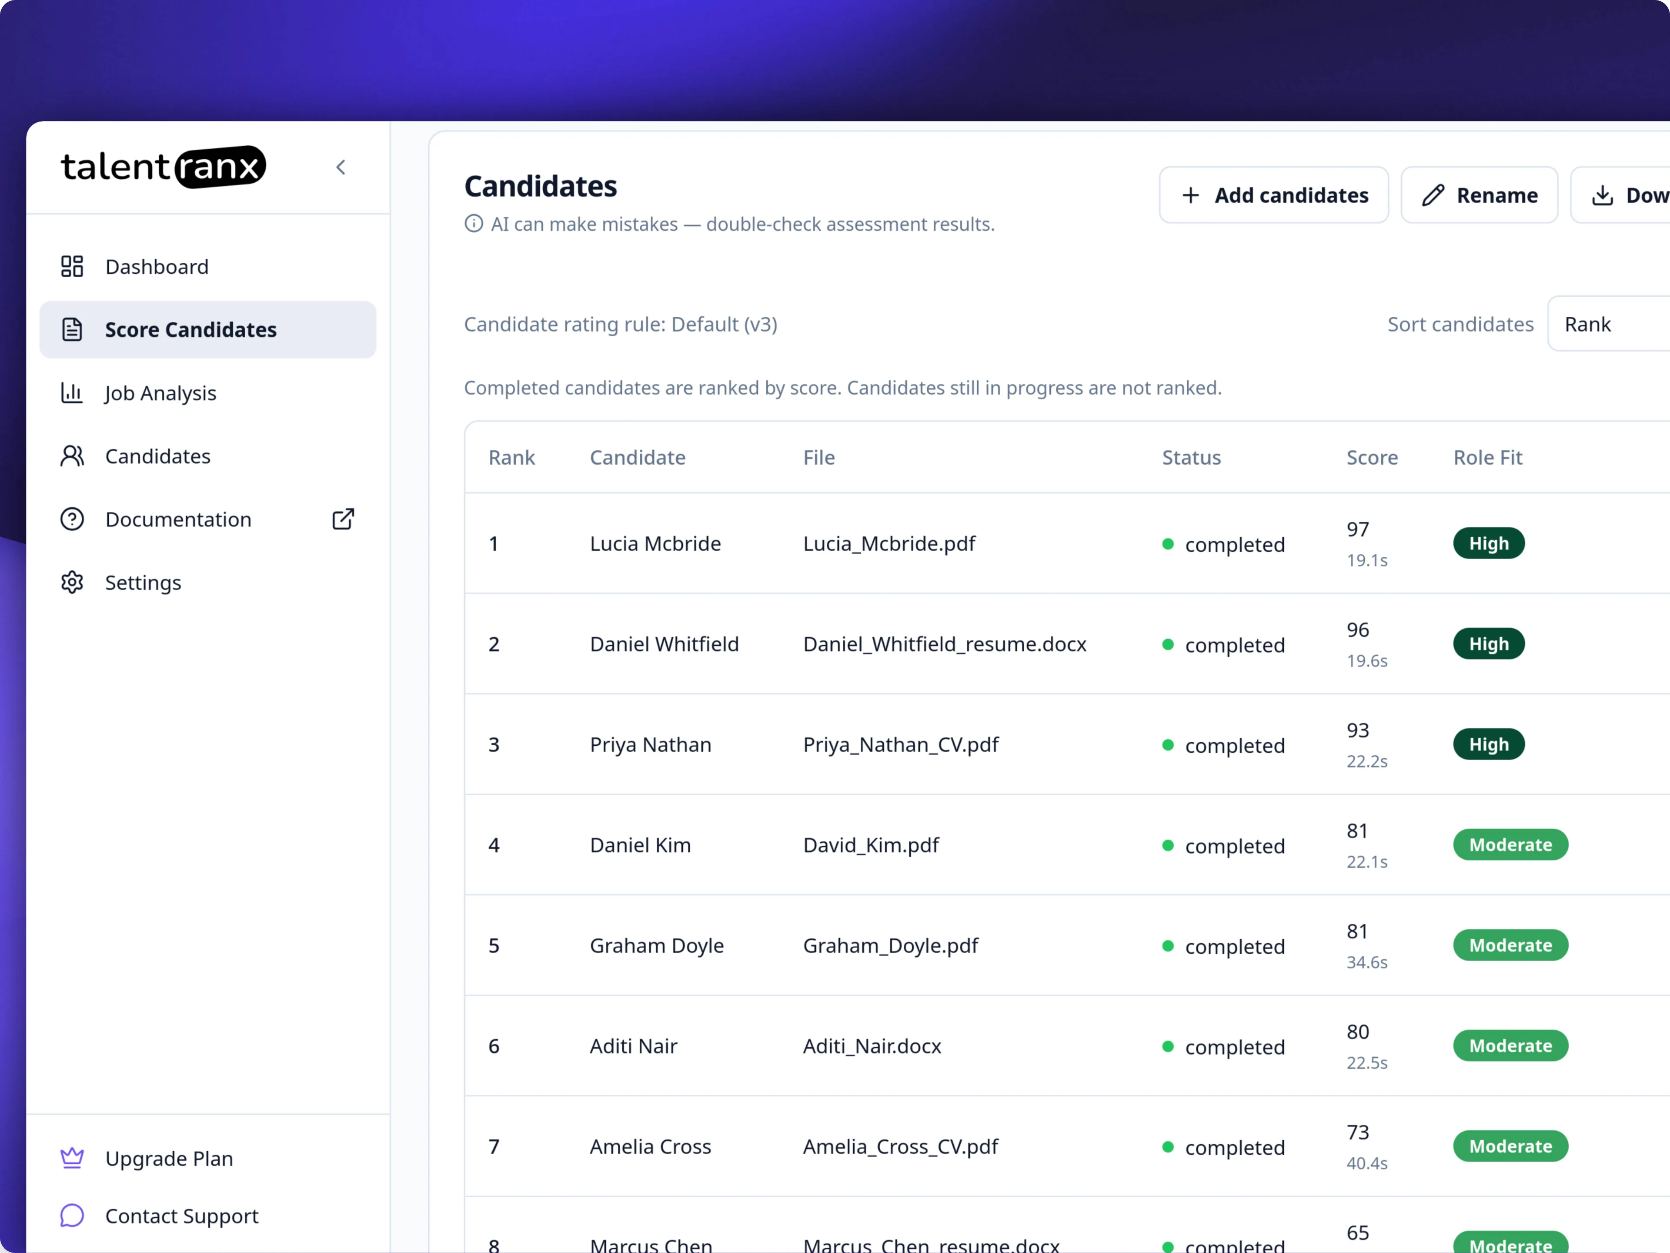The image size is (1670, 1253).
Task: Click the Job Analysis chart icon
Action: (72, 393)
